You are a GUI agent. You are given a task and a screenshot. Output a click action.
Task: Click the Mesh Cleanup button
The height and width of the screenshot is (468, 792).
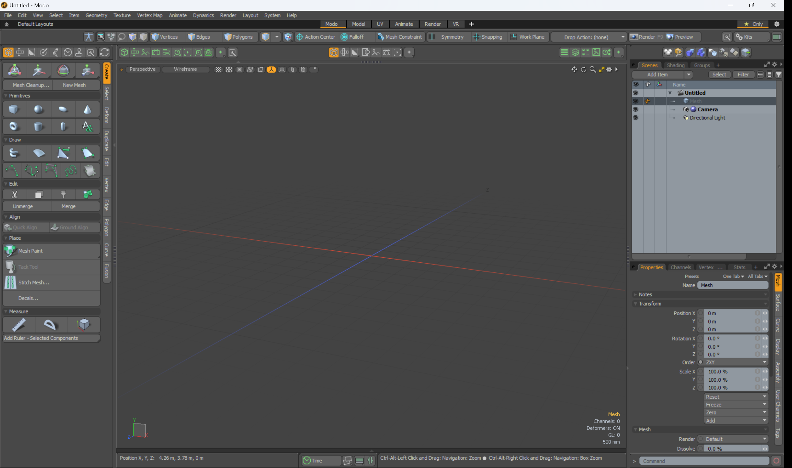pos(31,85)
